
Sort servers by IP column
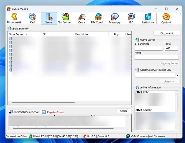pos(58,34)
